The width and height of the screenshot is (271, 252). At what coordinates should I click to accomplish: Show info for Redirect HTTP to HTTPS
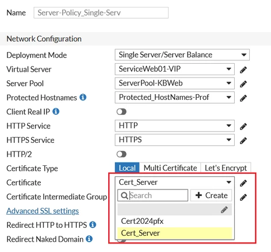[93, 224]
